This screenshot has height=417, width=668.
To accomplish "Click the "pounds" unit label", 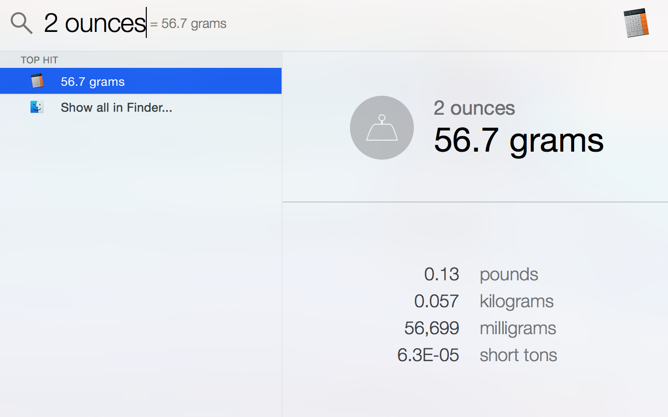I will click(509, 274).
